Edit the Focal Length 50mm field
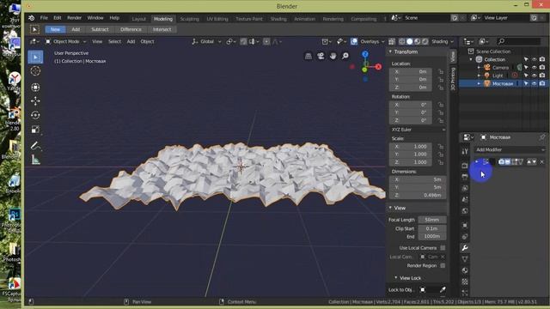 (432, 220)
